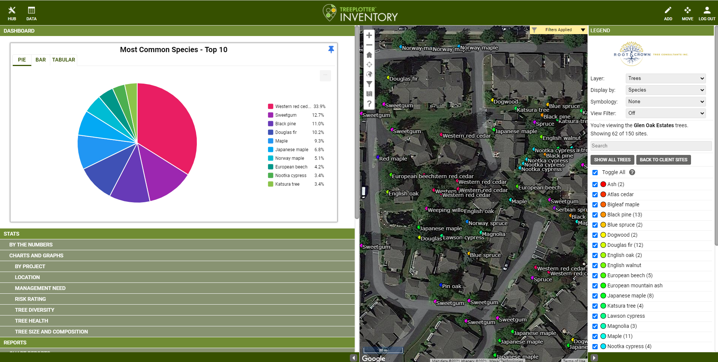Uncheck the Bigleaf maple checkbox
Image resolution: width=718 pixels, height=362 pixels.
pyautogui.click(x=595, y=205)
